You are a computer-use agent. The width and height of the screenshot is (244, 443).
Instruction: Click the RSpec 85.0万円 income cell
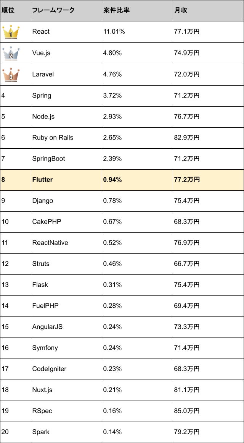coord(208,411)
